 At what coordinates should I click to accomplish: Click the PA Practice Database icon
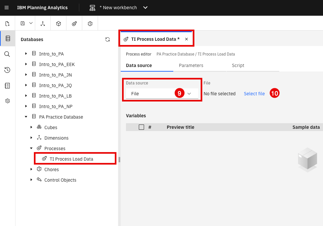click(x=34, y=117)
